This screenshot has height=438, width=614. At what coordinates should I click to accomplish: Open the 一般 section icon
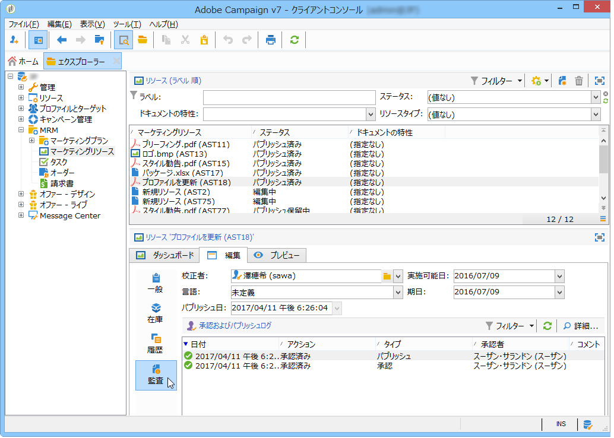tap(156, 283)
